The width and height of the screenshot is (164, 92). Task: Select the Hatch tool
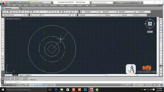[x=3, y=56]
